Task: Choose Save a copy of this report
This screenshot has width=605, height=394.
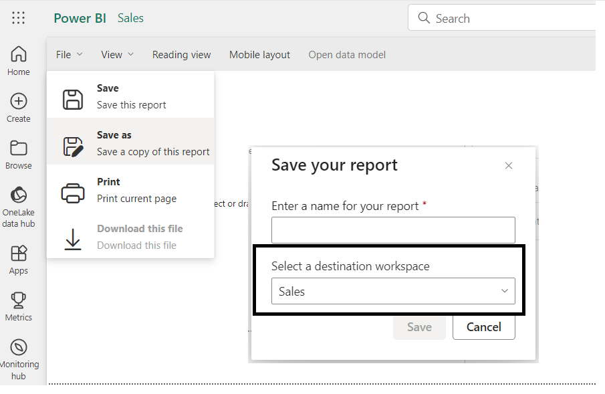Action: (130, 141)
